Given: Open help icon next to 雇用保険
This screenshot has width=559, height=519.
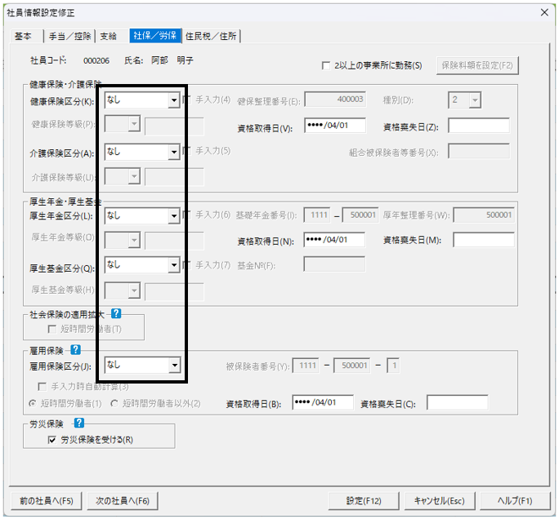Looking at the screenshot, I should tap(75, 350).
